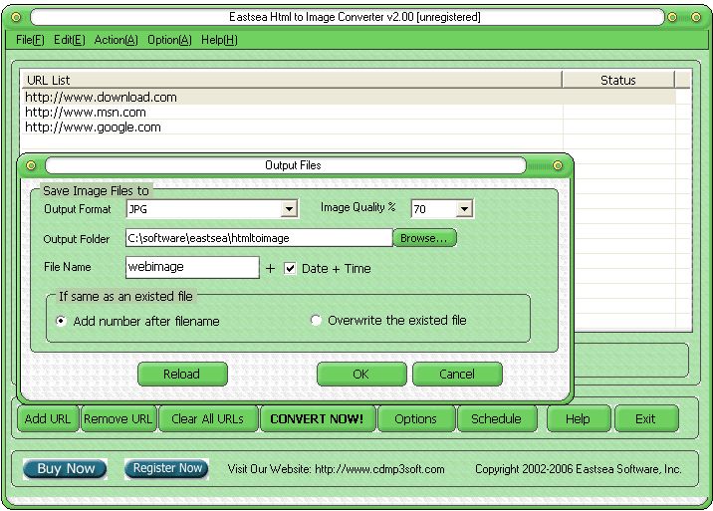Click the Reload button
The image size is (713, 511).
coord(182,374)
